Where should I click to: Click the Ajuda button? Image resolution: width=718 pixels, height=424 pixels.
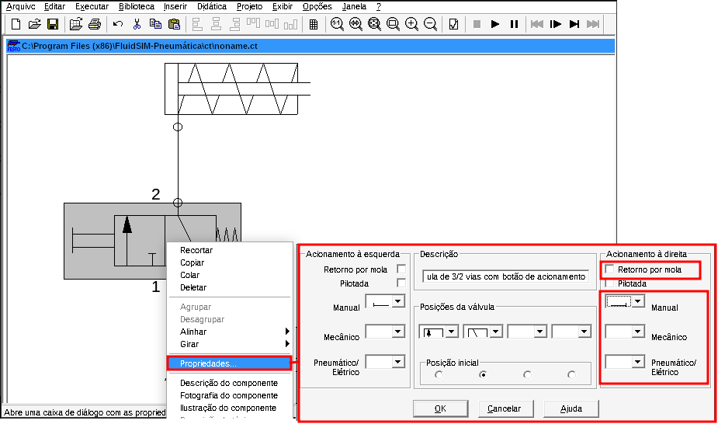coord(571,409)
